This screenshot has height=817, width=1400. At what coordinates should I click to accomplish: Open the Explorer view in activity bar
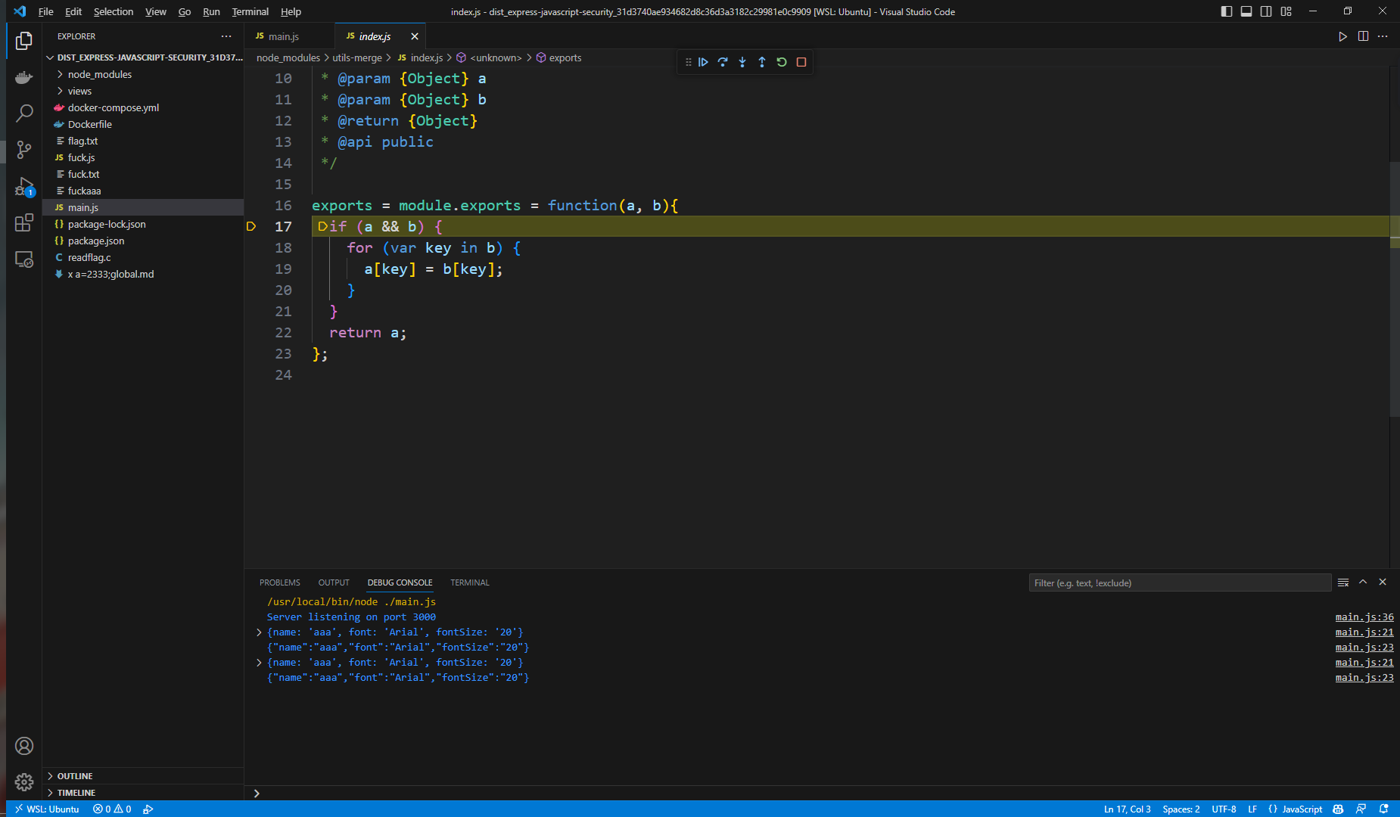(x=24, y=41)
